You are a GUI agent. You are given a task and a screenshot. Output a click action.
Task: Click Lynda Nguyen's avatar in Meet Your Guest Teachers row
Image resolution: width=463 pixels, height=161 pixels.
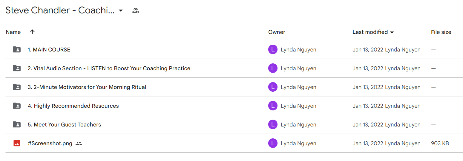coord(273,125)
